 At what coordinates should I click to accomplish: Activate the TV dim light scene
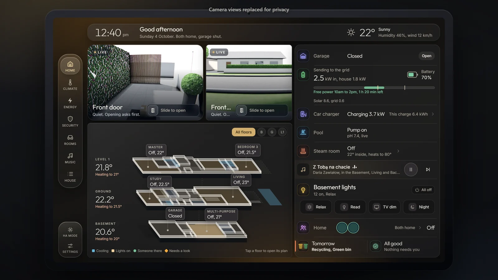click(x=385, y=207)
